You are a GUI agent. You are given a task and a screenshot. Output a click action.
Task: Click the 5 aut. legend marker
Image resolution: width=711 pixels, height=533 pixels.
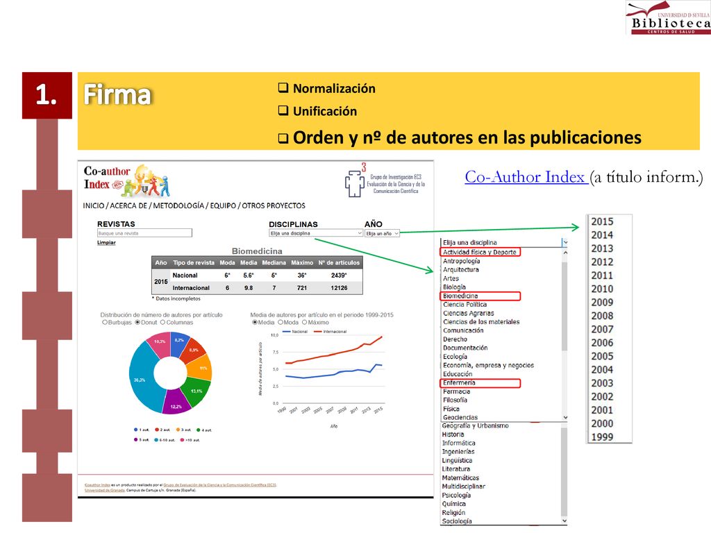point(135,439)
